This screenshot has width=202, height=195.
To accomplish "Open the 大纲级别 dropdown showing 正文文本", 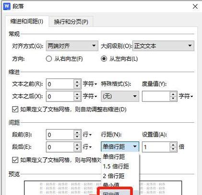I will pos(163,46).
